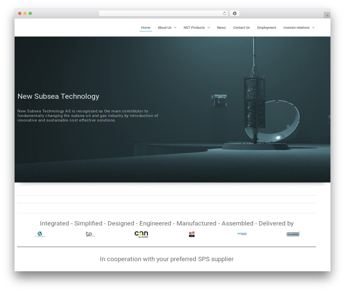Click the DNV GL logo
Viewport: 345px width, 292px height.
click(x=242, y=234)
